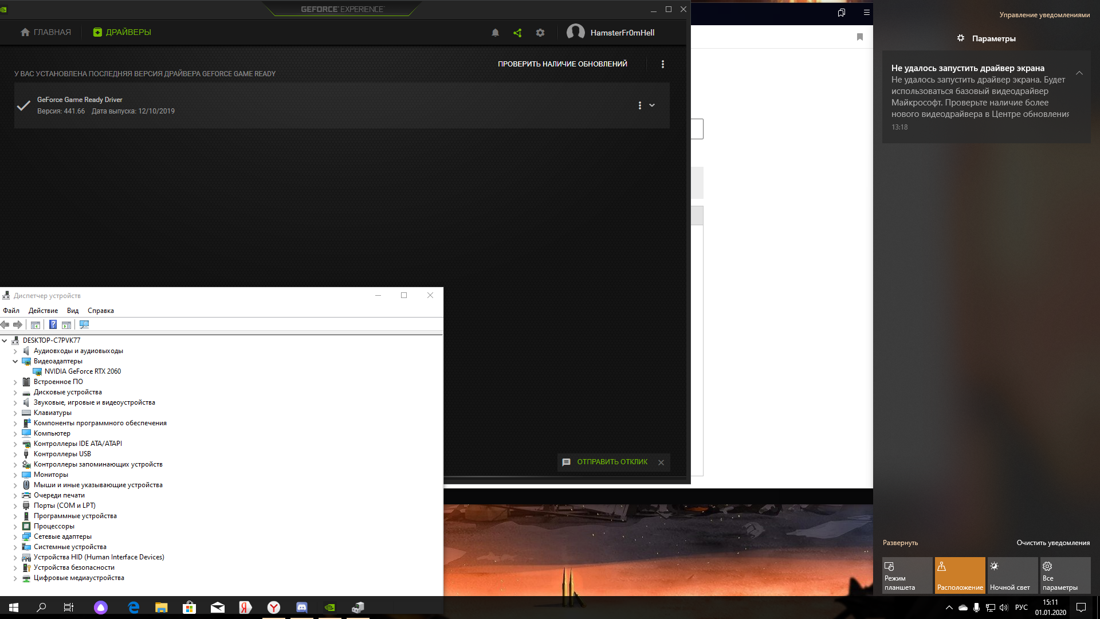
Task: Switch to the ДРАЙВЕРЫ tab
Action: coord(122,32)
